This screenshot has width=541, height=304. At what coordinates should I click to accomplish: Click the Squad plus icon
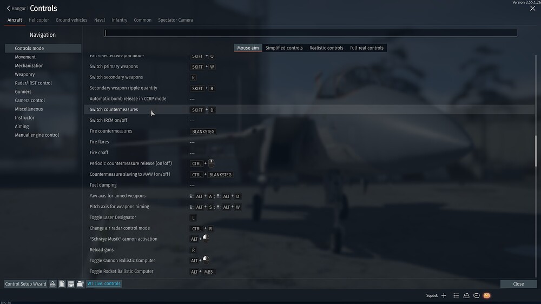tap(444, 295)
